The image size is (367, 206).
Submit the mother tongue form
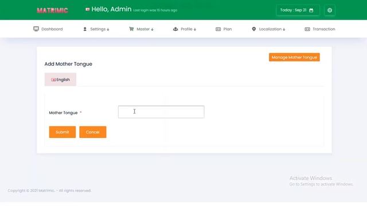click(x=63, y=132)
